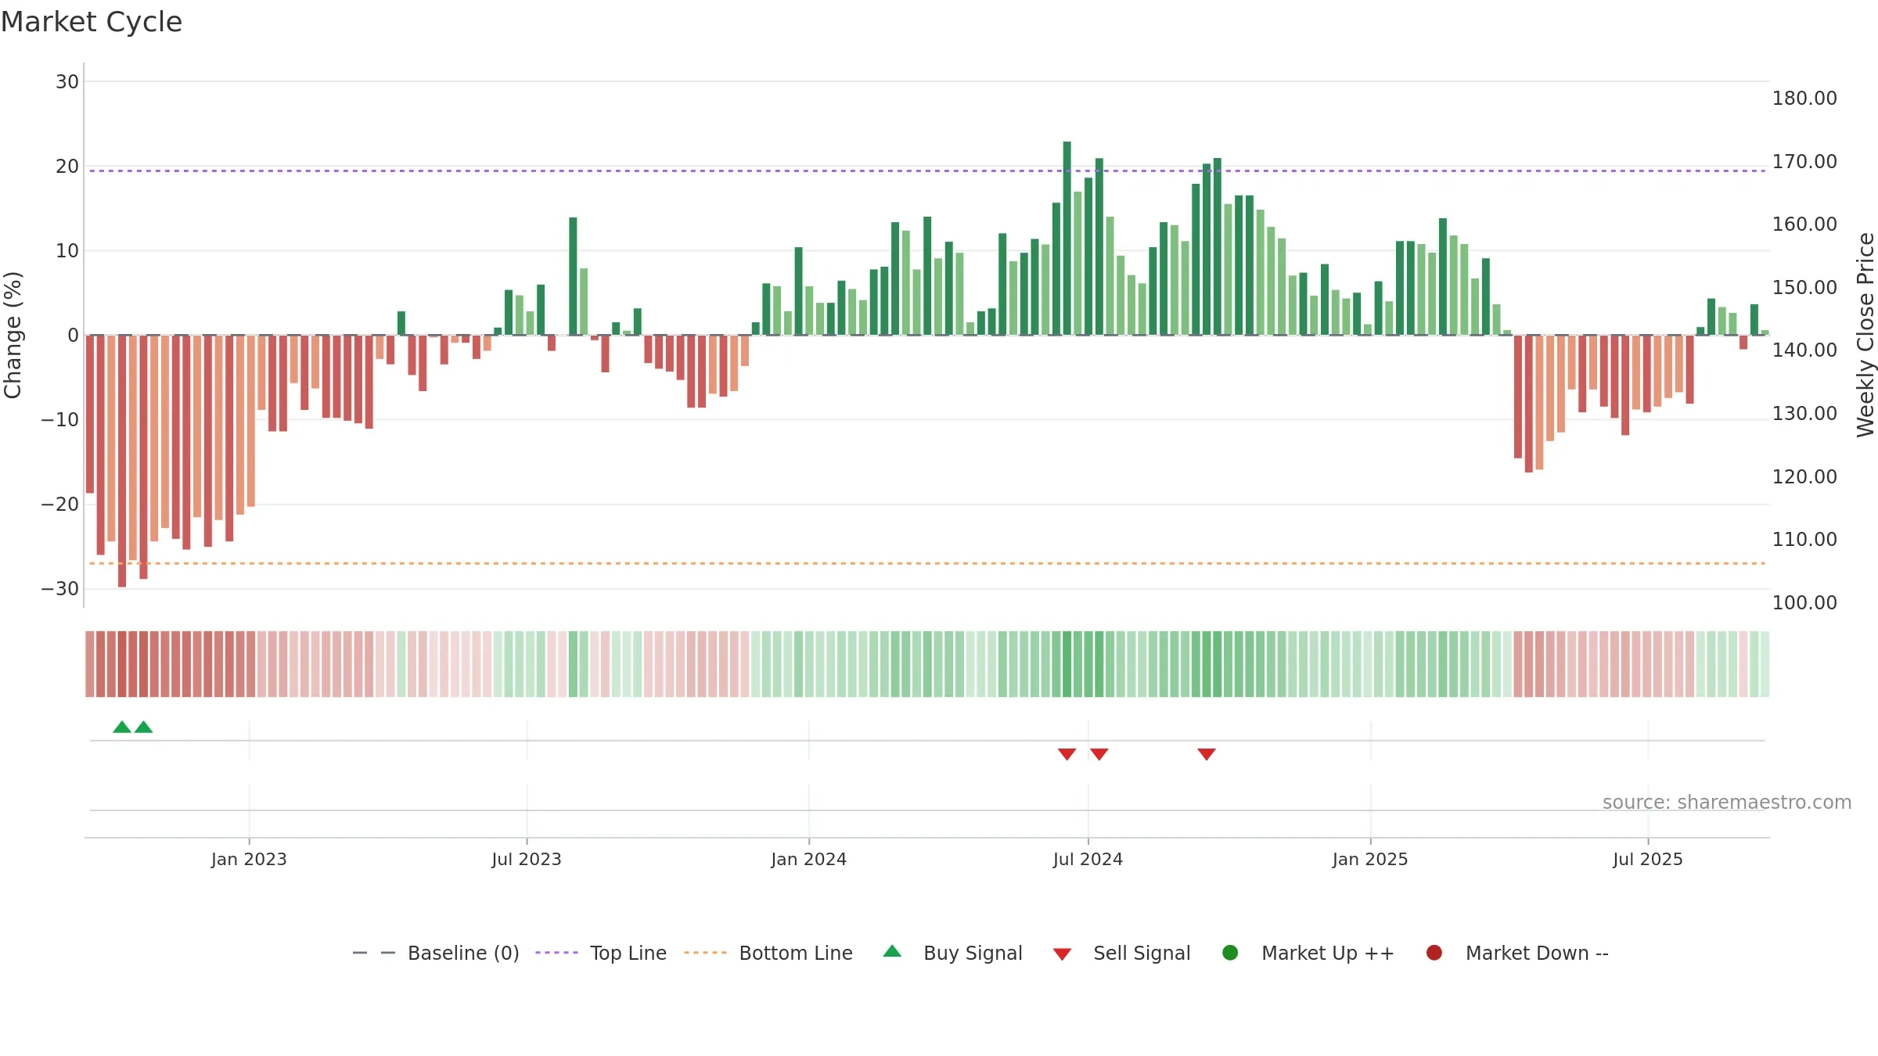Click the first green buy signal triangle in late 2022
This screenshot has height=1056, width=1878.
(x=122, y=727)
